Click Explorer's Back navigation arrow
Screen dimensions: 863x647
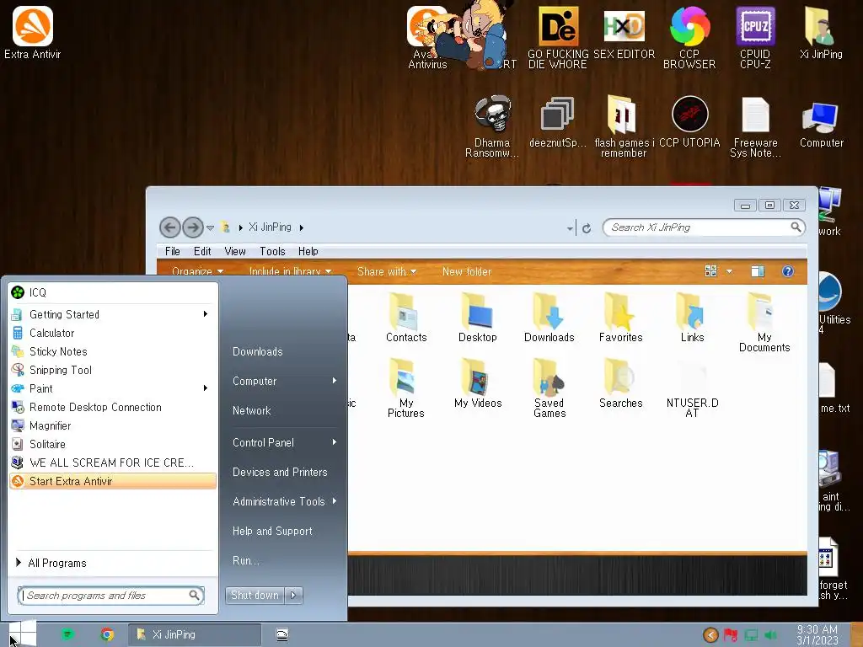(170, 227)
